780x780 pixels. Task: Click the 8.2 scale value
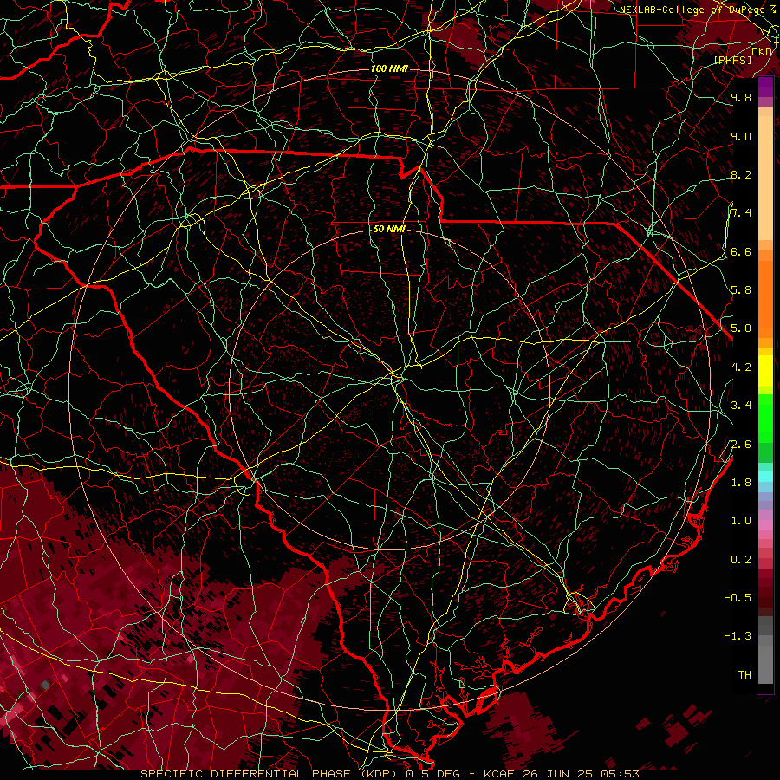click(x=741, y=174)
